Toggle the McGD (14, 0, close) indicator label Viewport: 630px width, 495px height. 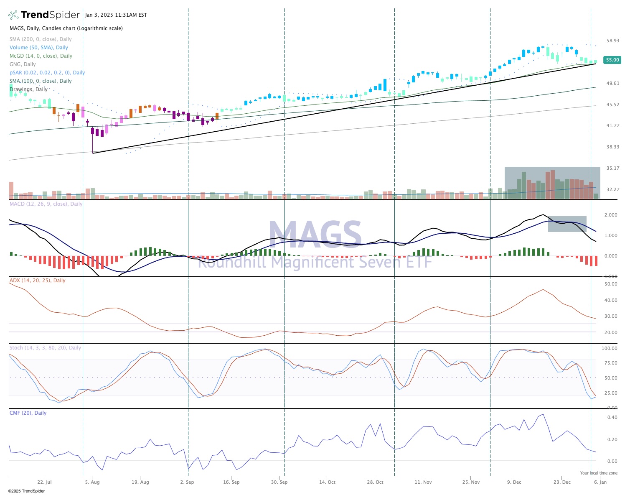pyautogui.click(x=41, y=56)
